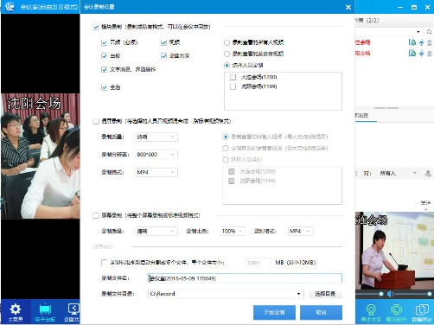Image resolution: width=434 pixels, height=325 pixels.
Task: Click the 发送 send button
Action: coord(425,203)
